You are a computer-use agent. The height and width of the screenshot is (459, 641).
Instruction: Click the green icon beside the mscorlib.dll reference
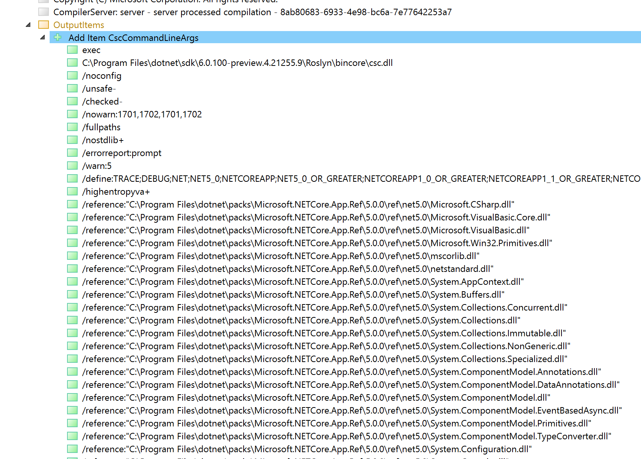[x=72, y=256]
